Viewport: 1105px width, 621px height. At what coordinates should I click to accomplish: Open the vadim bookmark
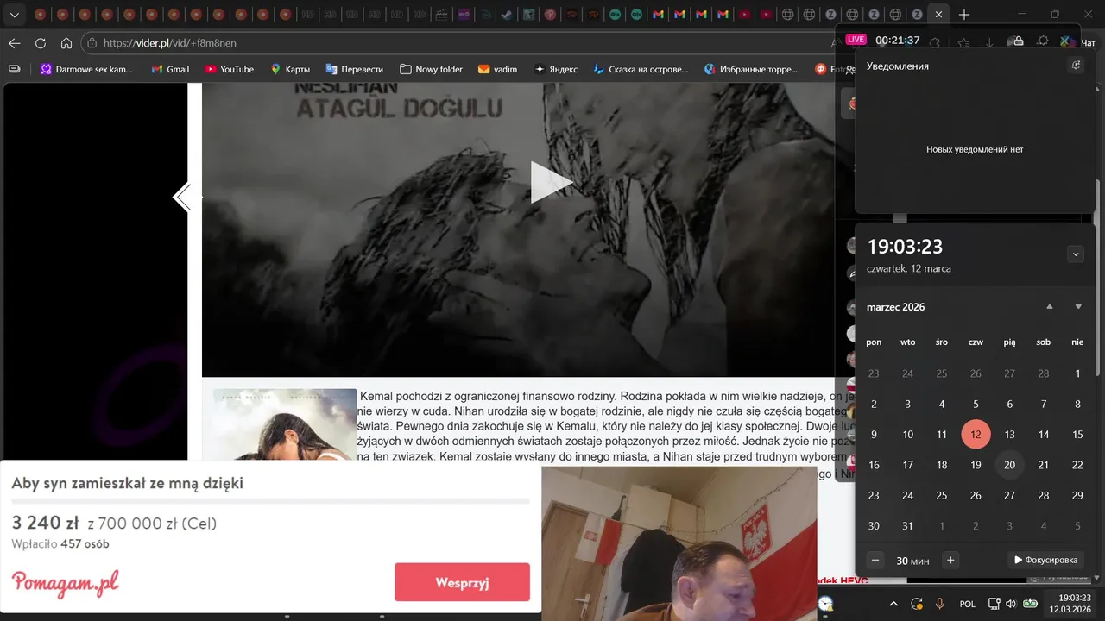tap(497, 69)
